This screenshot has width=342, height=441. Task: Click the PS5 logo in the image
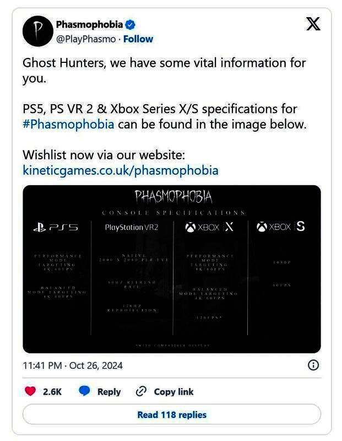56,227
